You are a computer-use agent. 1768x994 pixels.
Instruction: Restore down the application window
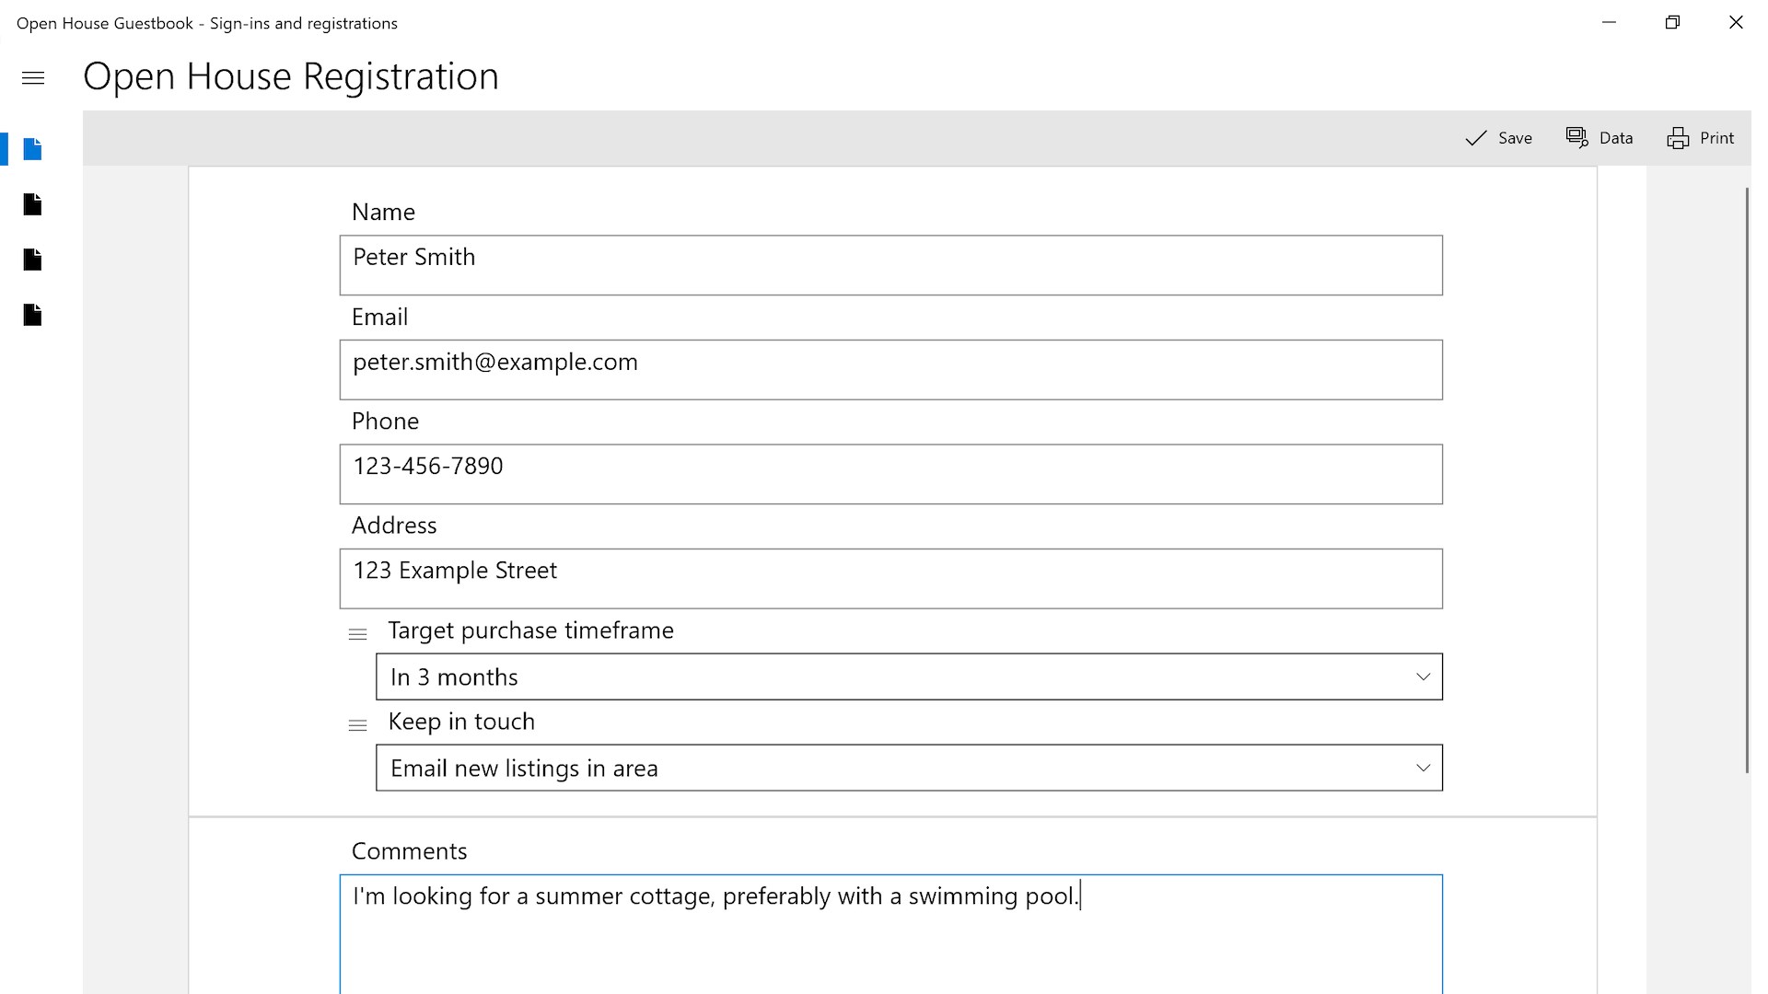pyautogui.click(x=1672, y=23)
